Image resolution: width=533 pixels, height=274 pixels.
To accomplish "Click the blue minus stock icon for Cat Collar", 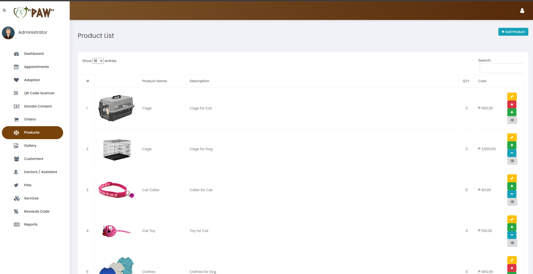I will point(512,194).
